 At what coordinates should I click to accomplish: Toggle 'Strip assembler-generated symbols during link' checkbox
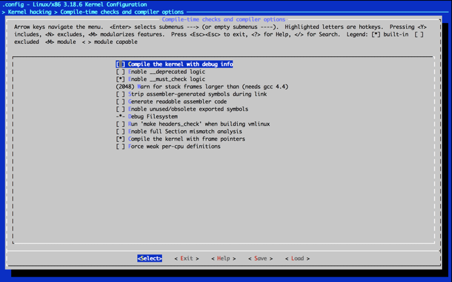[x=120, y=94]
